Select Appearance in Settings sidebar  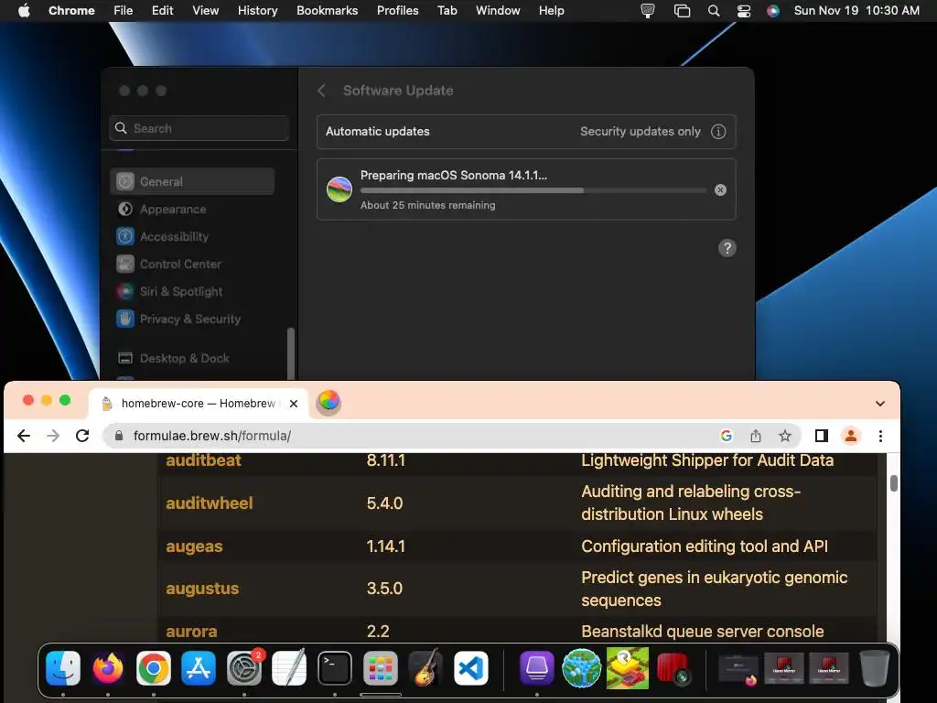[x=192, y=210]
